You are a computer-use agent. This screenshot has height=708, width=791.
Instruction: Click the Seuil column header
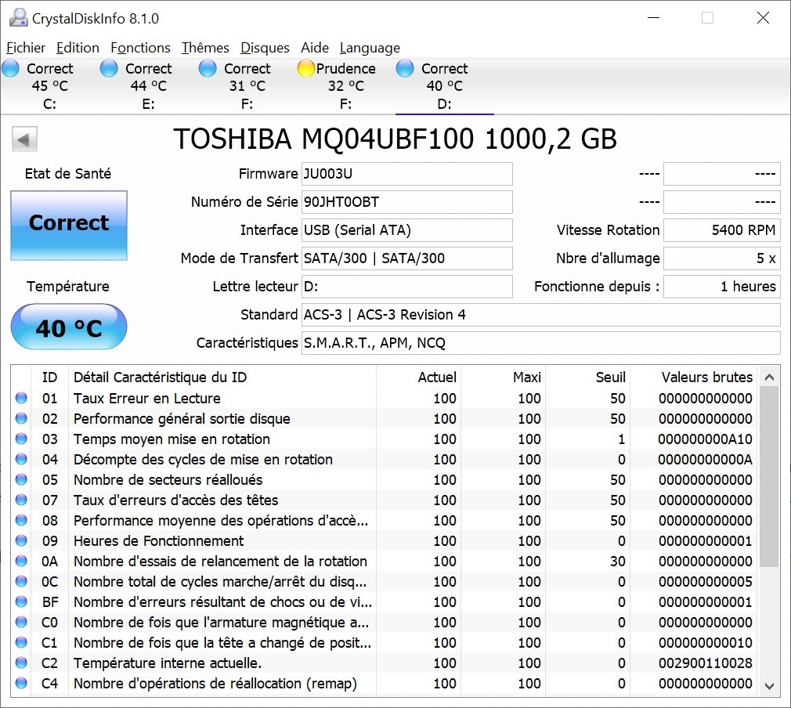pyautogui.click(x=587, y=377)
